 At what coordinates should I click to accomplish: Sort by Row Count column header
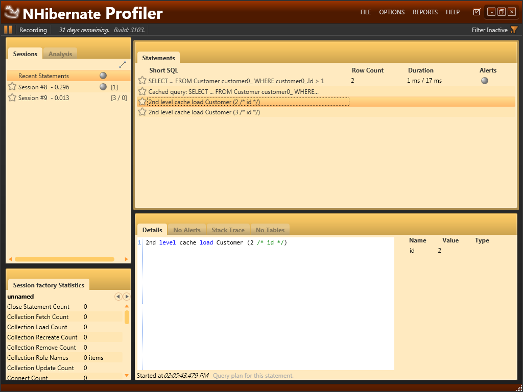pos(368,70)
